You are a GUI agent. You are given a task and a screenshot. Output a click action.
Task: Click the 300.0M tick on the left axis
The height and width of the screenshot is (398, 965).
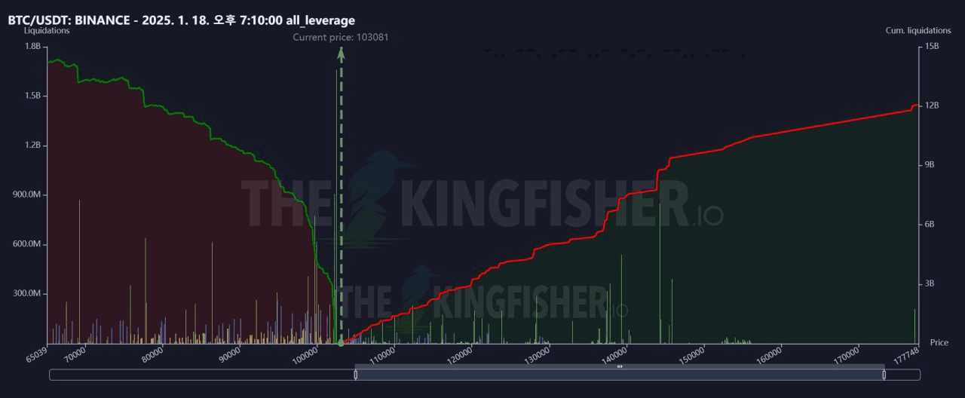pyautogui.click(x=27, y=294)
